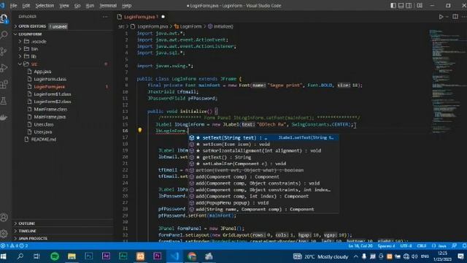Select setText(String text) suggestion
Viewport: 467px width, 263px height.
point(263,137)
